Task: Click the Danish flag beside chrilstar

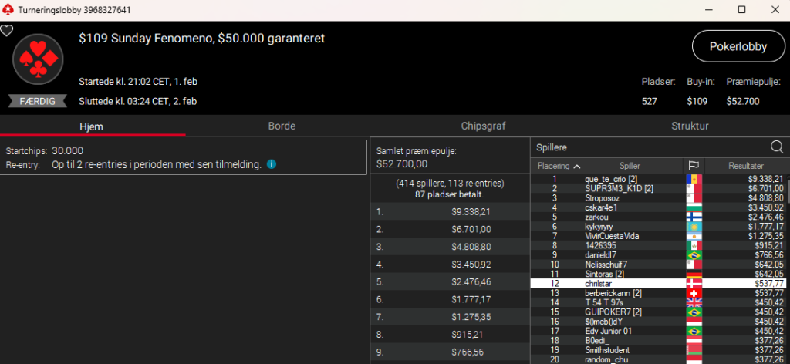Action: (x=694, y=284)
